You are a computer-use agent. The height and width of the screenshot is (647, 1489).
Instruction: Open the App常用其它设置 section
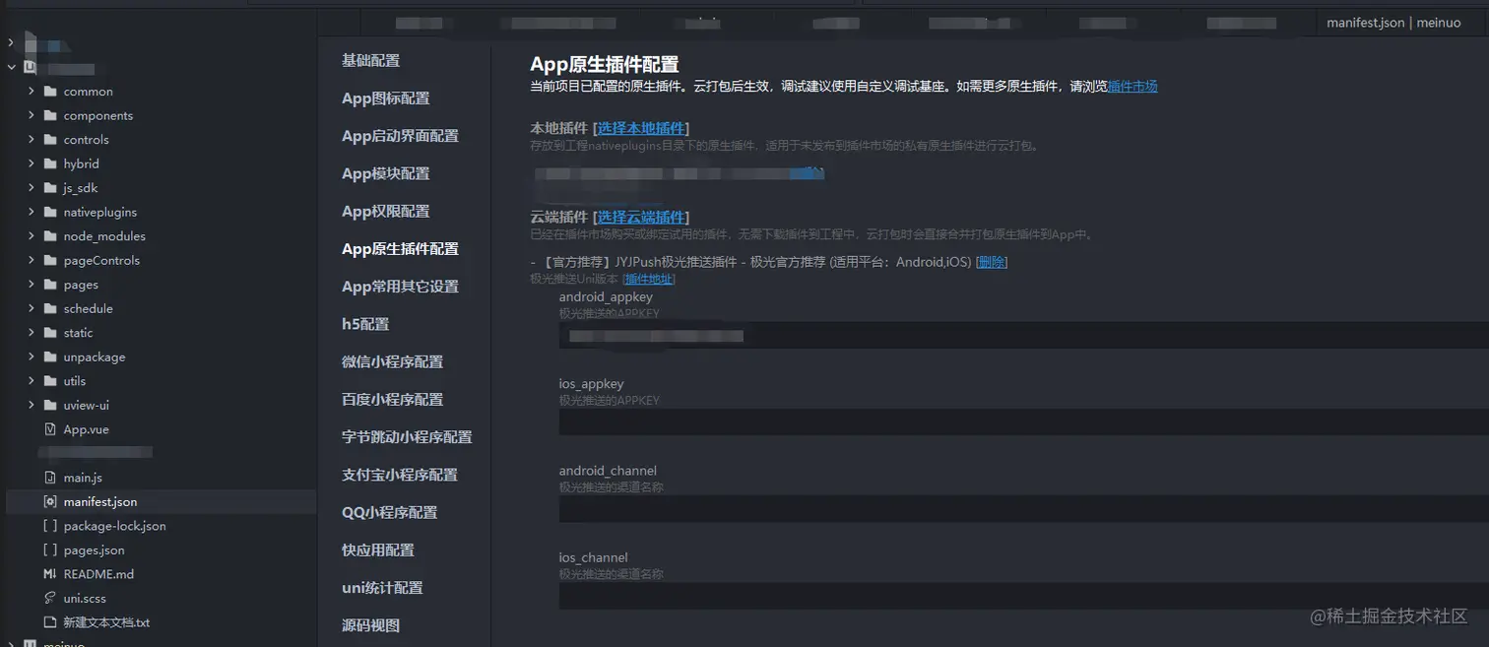(x=401, y=287)
